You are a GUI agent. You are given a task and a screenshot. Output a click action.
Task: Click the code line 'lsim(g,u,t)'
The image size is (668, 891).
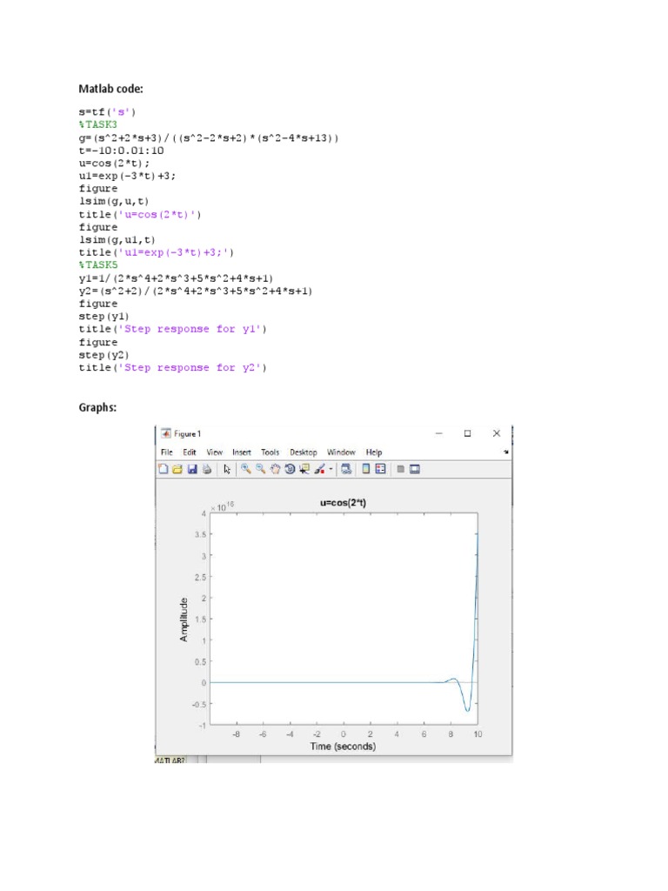coord(114,201)
